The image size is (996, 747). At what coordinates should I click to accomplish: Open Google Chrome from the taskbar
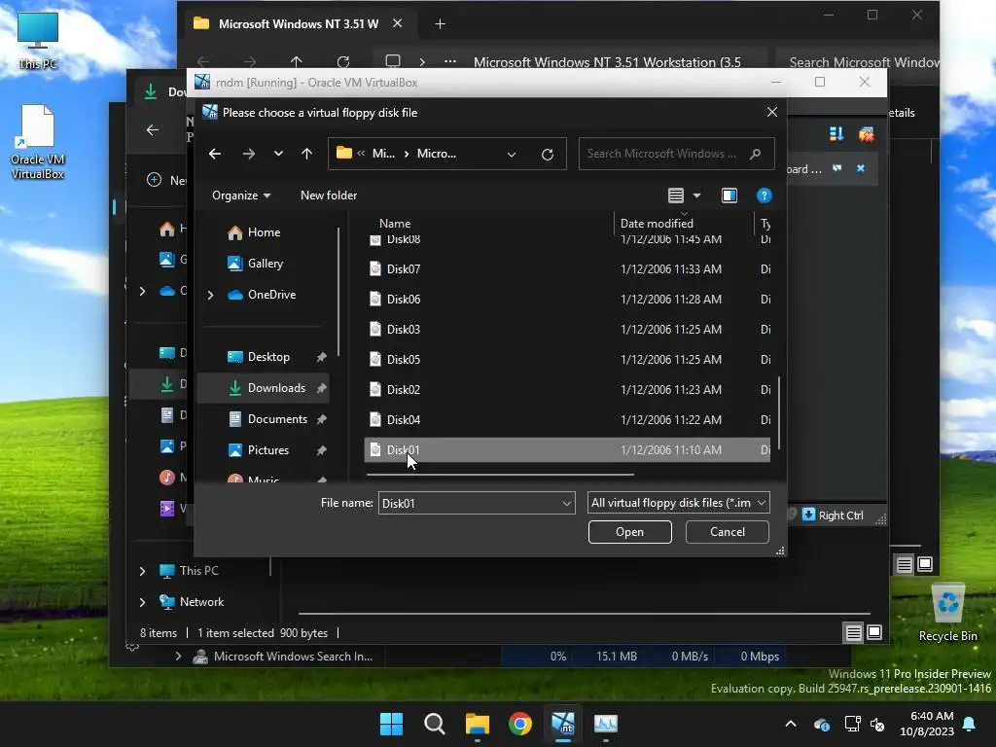click(520, 724)
